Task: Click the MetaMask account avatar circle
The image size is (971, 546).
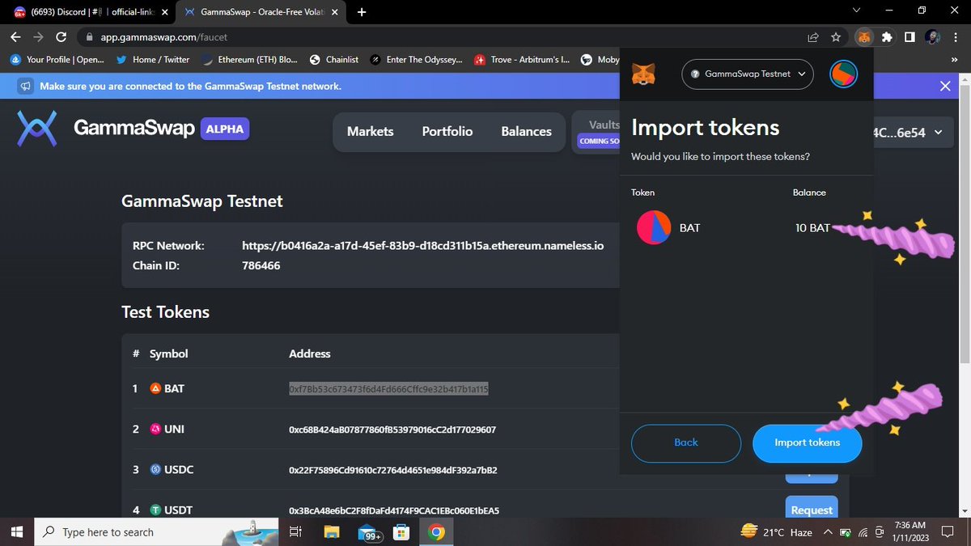Action: [x=843, y=74]
